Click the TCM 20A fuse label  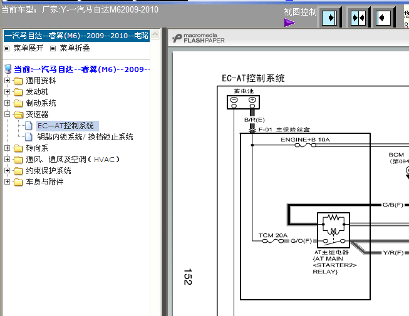pos(273,235)
